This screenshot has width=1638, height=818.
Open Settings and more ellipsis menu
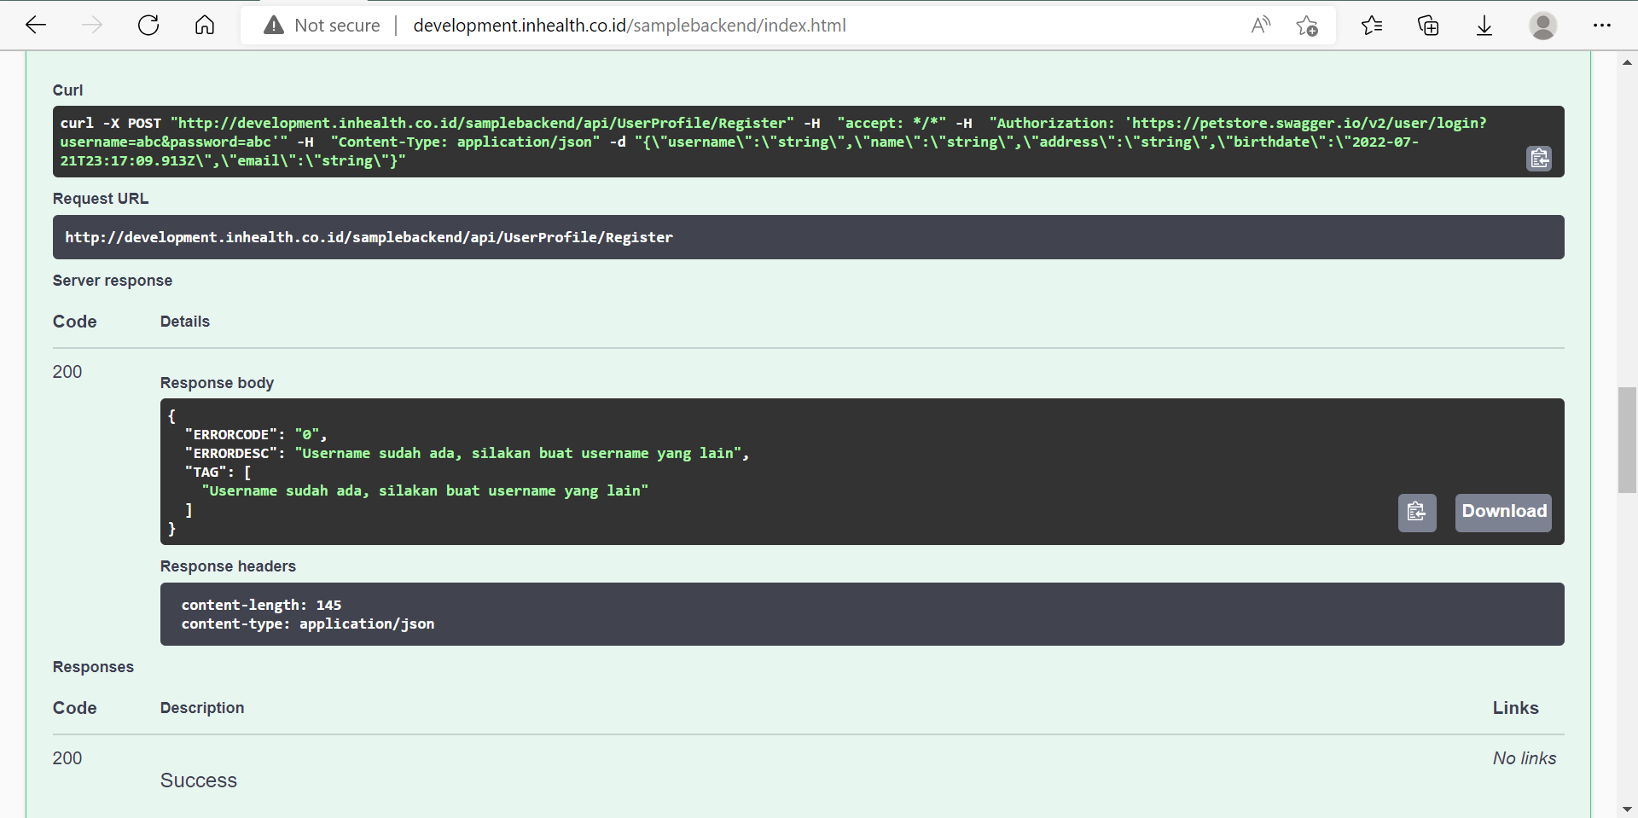[1601, 26]
